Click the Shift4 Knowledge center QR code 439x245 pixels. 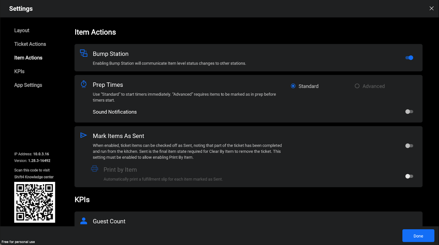35,202
